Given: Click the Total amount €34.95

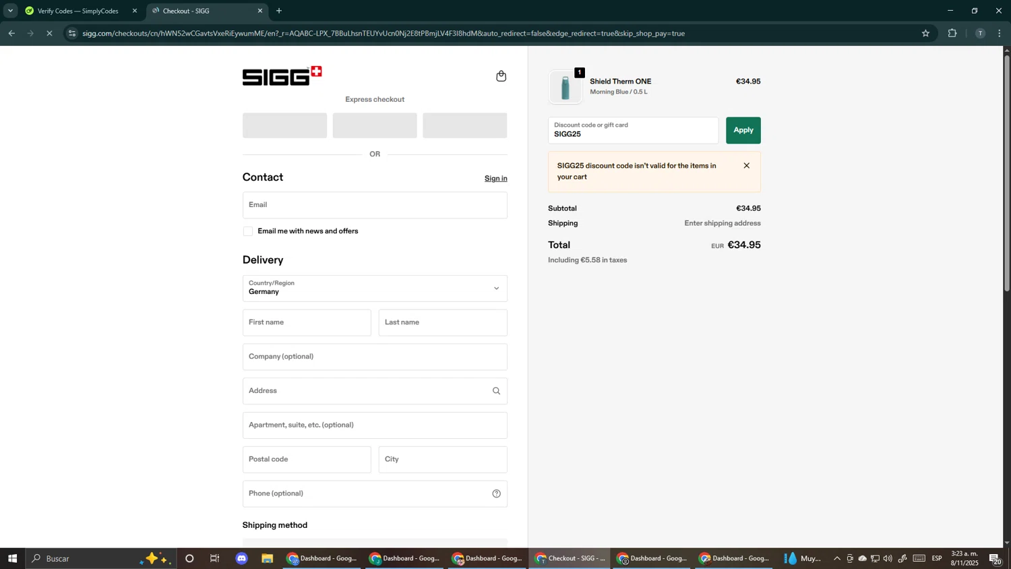Looking at the screenshot, I should click(744, 245).
